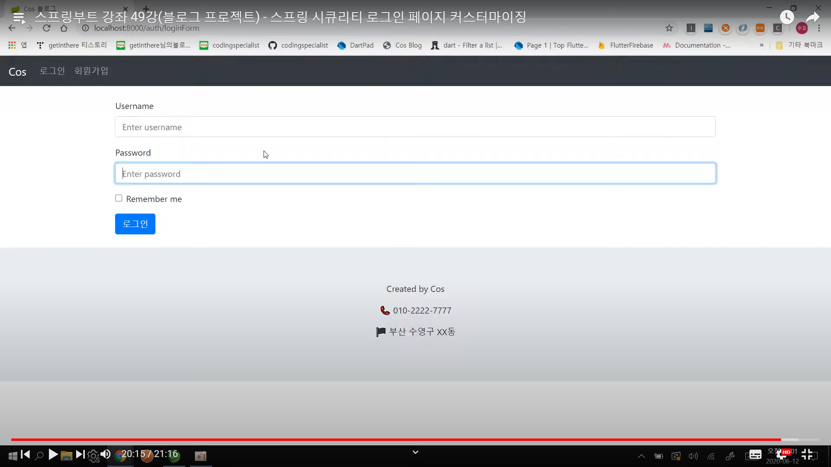Focus the Enter username field

coord(415,127)
